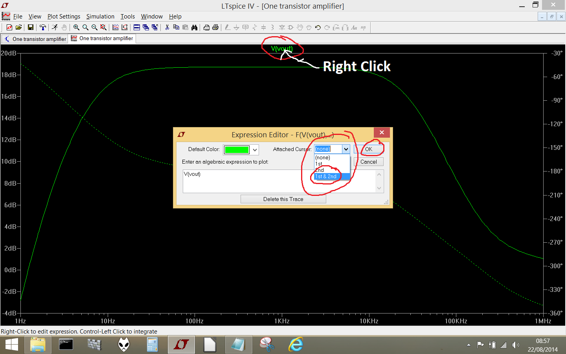Tile windows horizontally icon

(x=137, y=28)
